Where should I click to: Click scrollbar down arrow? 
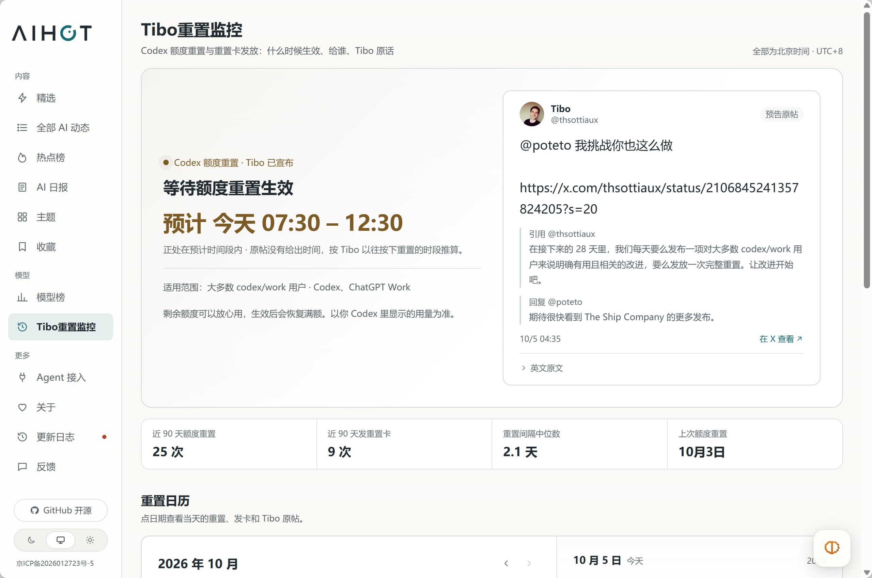point(867,573)
